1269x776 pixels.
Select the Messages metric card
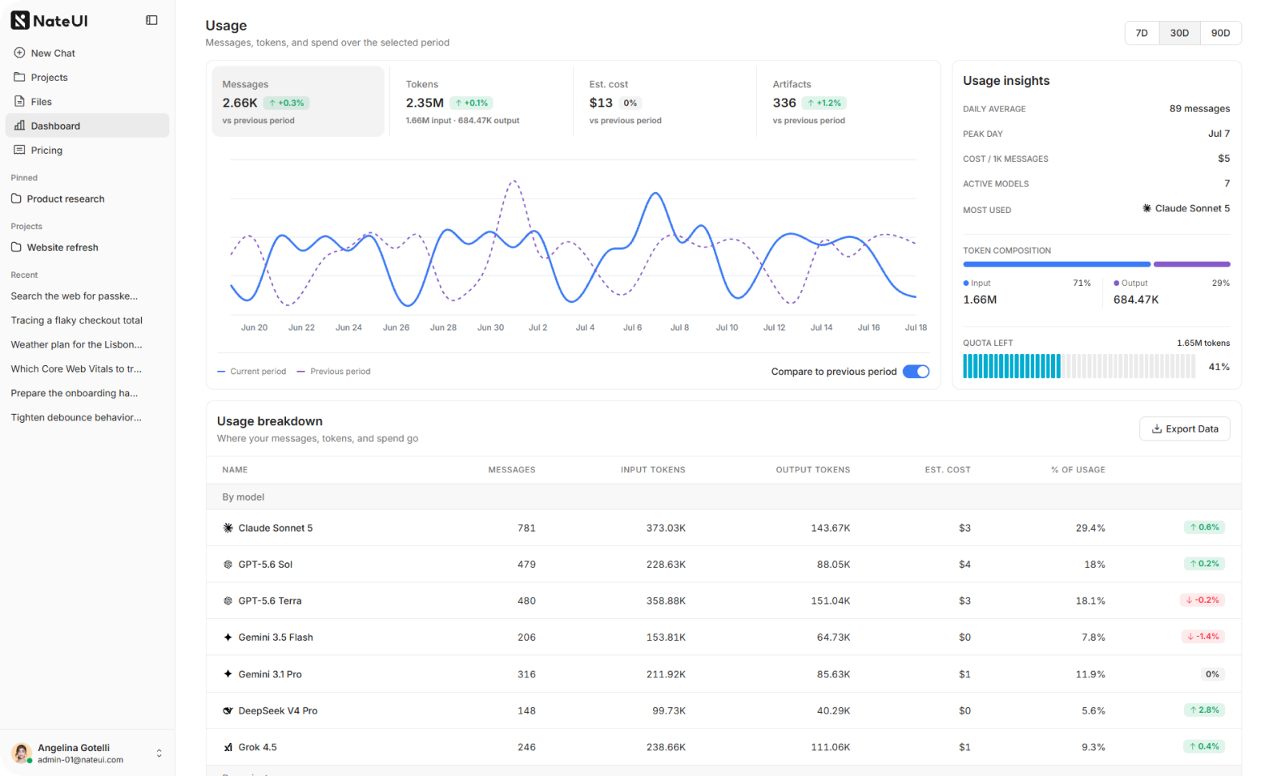click(298, 102)
